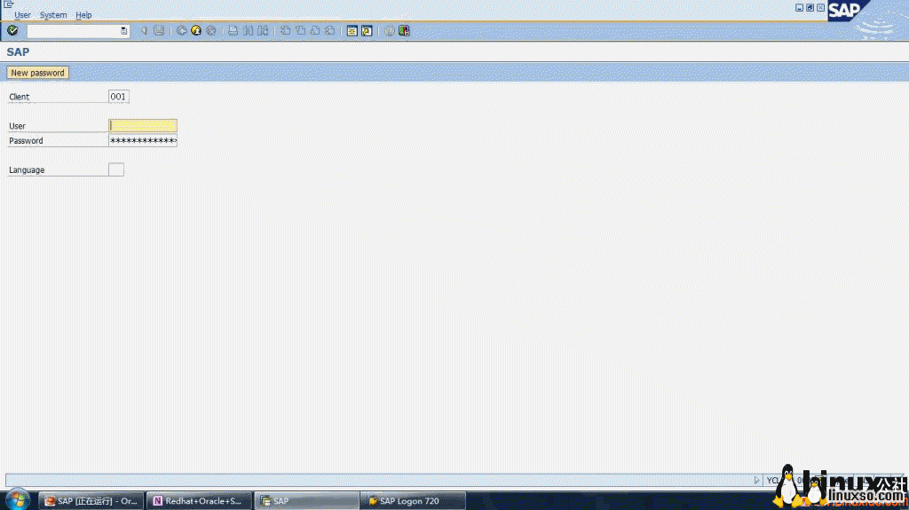Viewport: 909px width, 510px height.
Task: Minimize the SAP window
Action: point(800,7)
